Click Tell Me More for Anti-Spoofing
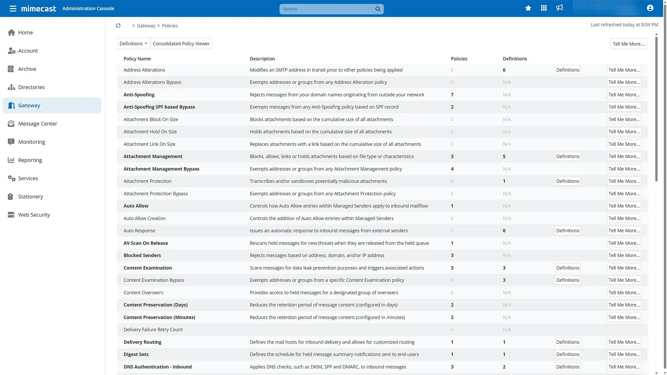Viewport: 667px width, 375px height. 624,95
